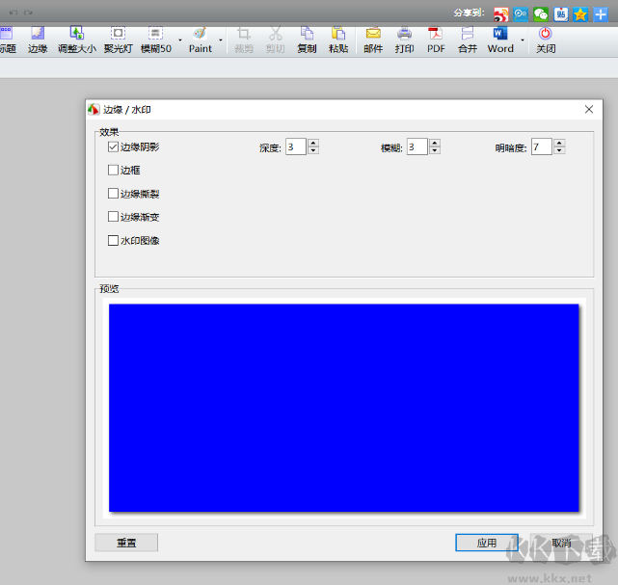Click the 重置 reset button
Viewport: 618px width, 585px height.
pos(126,543)
